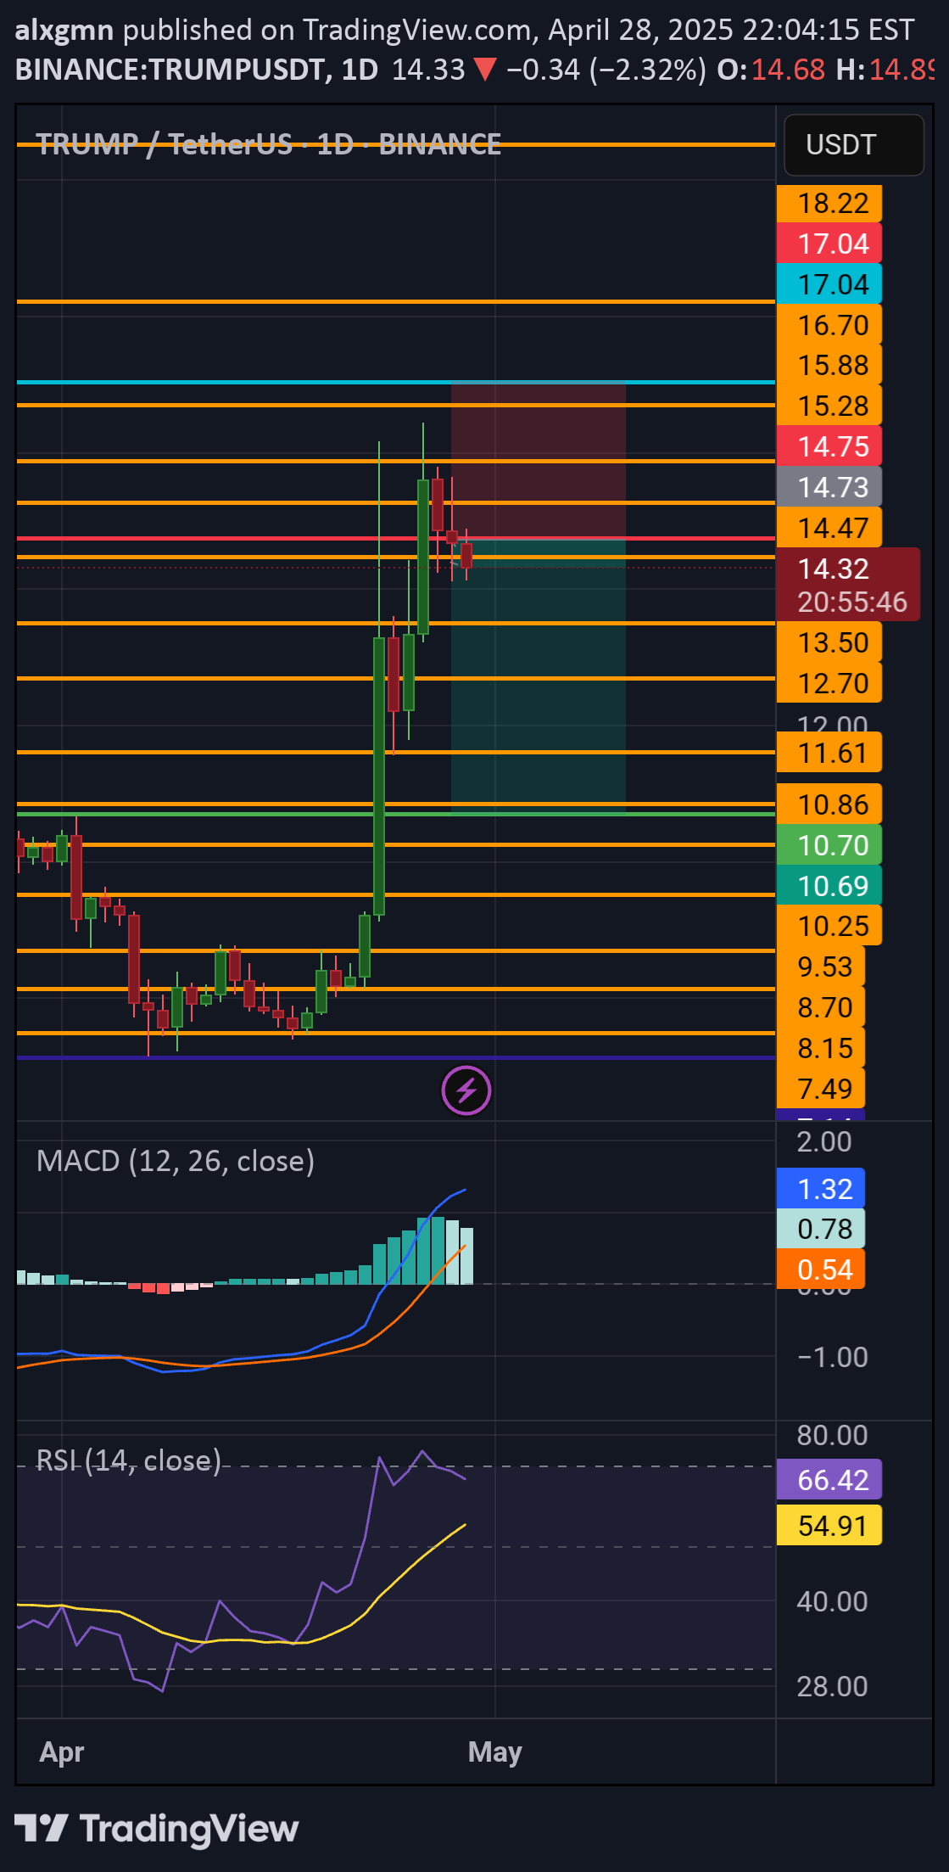Click the MACD (12, 26, close) indicator label

point(176,1161)
